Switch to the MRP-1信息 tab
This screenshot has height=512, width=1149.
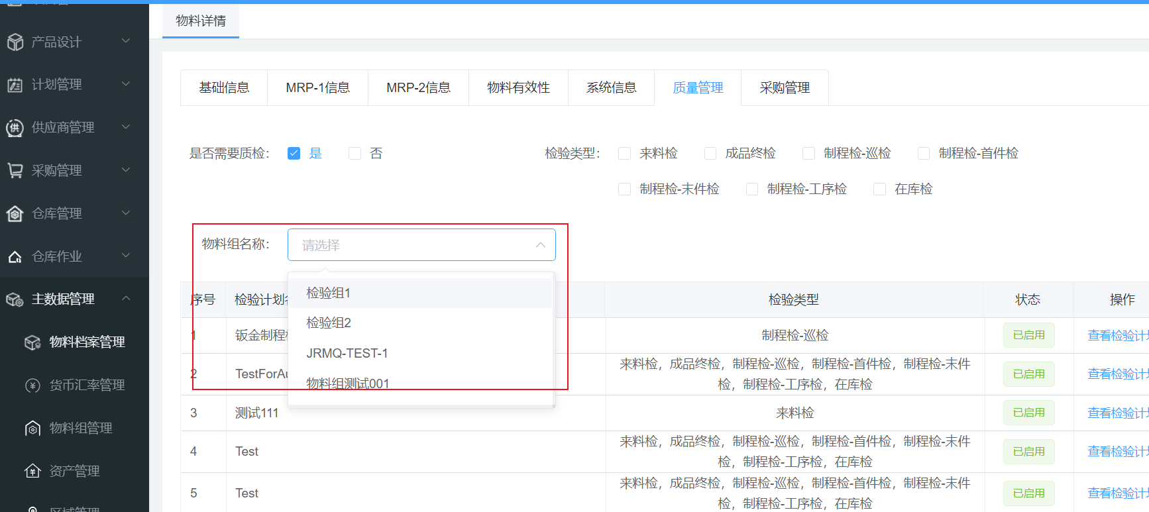pyautogui.click(x=317, y=87)
